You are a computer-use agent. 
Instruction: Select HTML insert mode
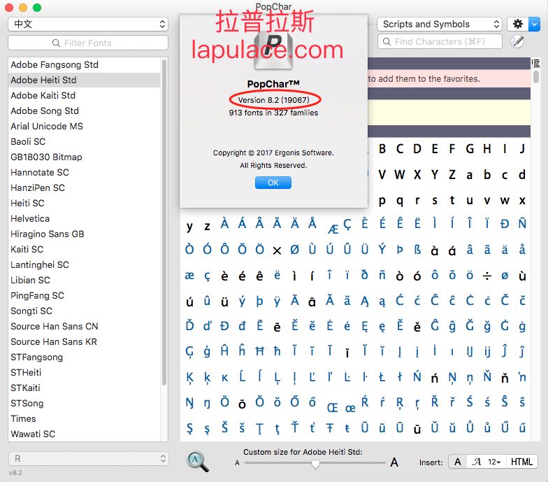pos(521,462)
